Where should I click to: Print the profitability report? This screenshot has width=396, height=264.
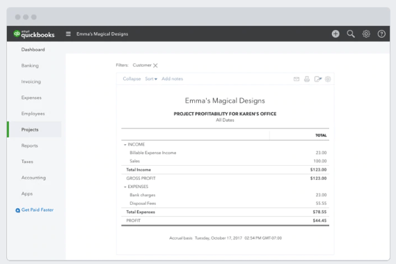coord(307,79)
